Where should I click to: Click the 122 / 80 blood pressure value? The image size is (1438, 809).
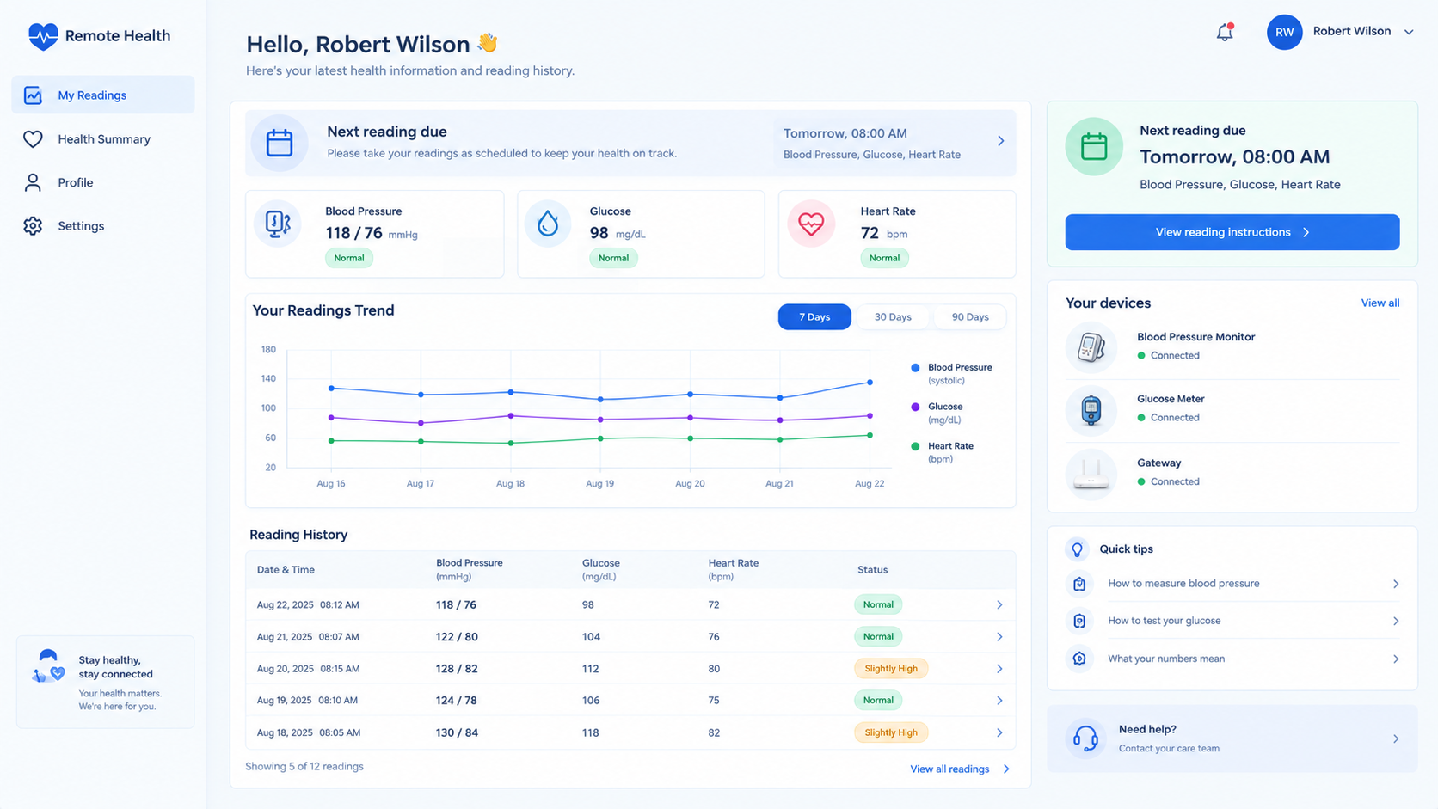coord(457,637)
